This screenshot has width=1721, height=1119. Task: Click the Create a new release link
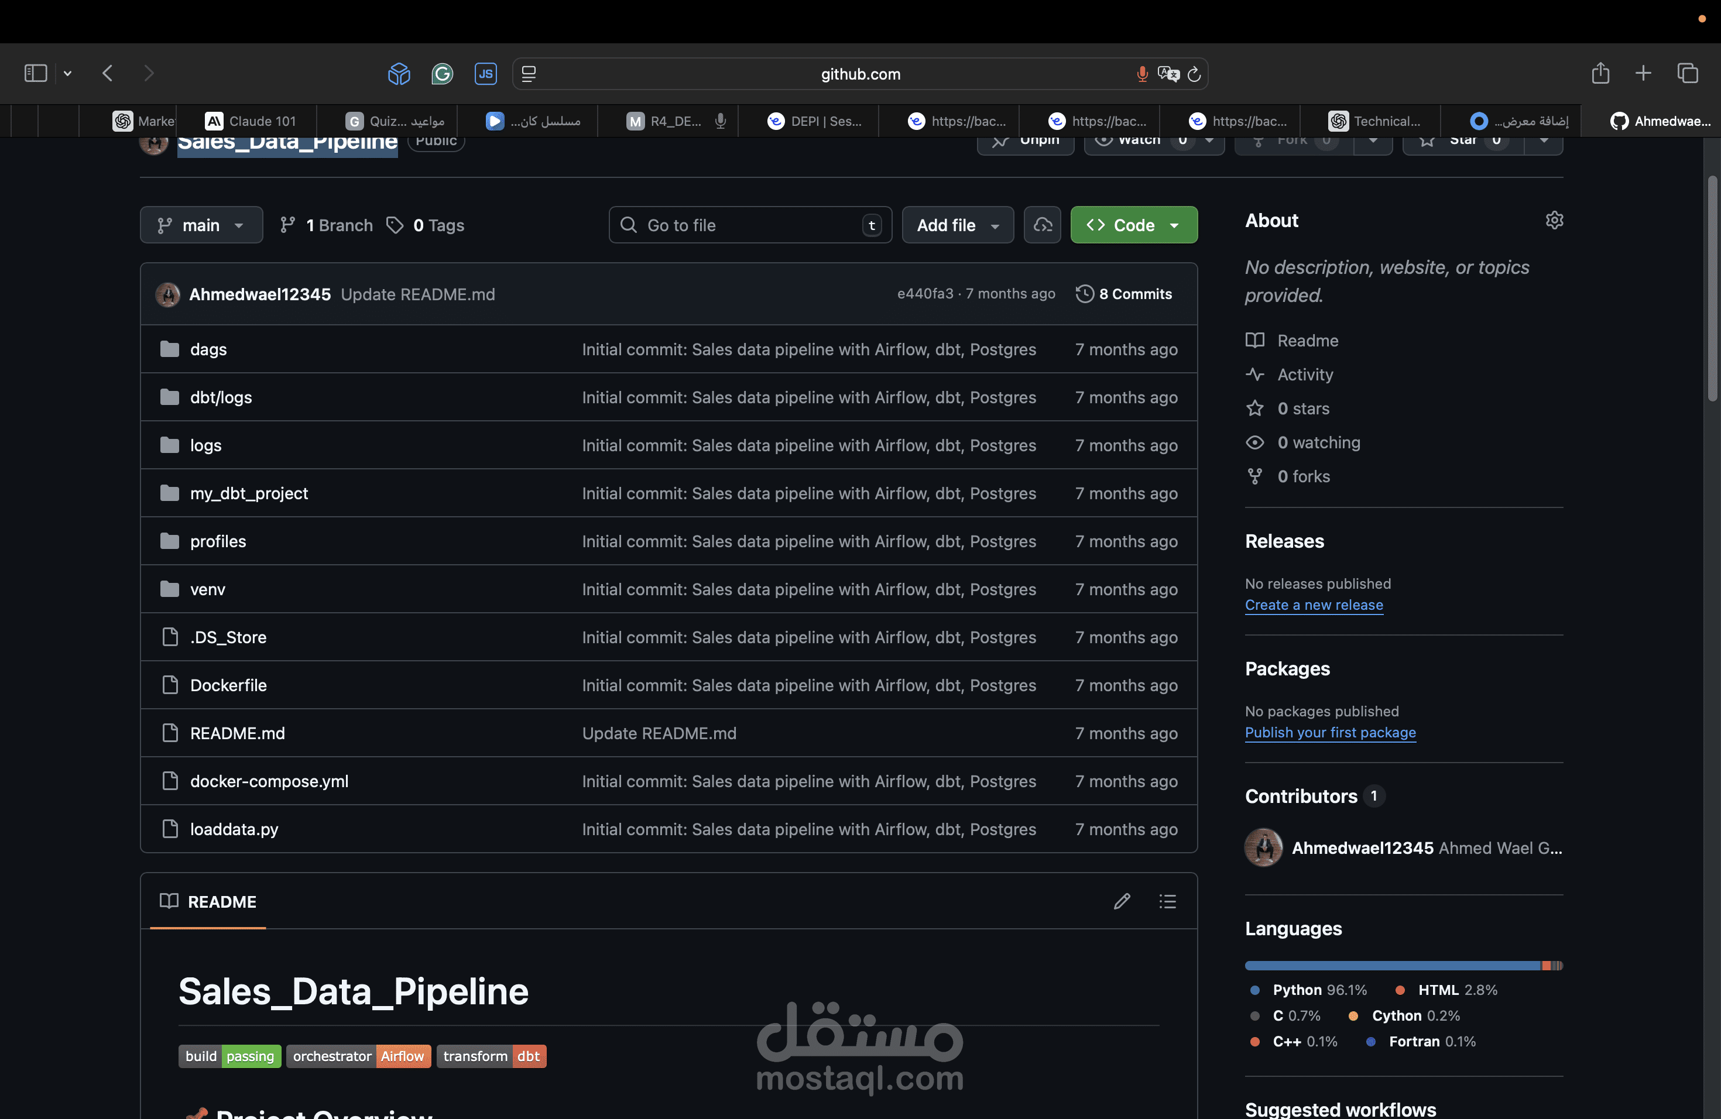[x=1314, y=605]
